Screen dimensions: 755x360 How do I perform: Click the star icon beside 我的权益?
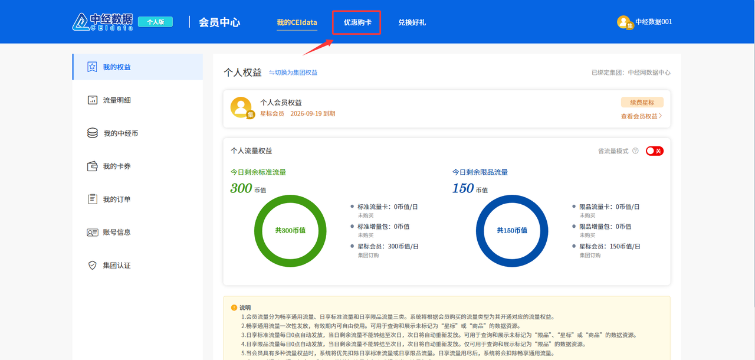(92, 67)
